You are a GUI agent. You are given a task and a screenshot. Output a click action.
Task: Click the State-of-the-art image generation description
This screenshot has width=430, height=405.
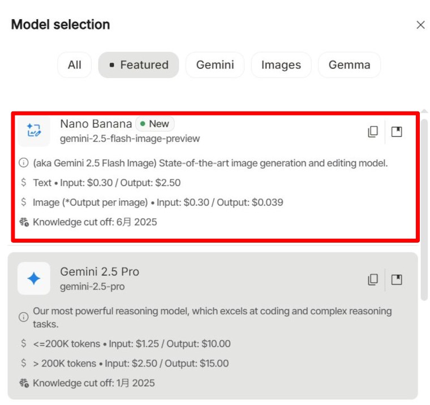click(x=210, y=163)
